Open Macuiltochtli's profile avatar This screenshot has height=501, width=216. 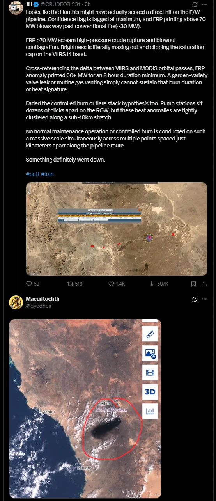16,302
